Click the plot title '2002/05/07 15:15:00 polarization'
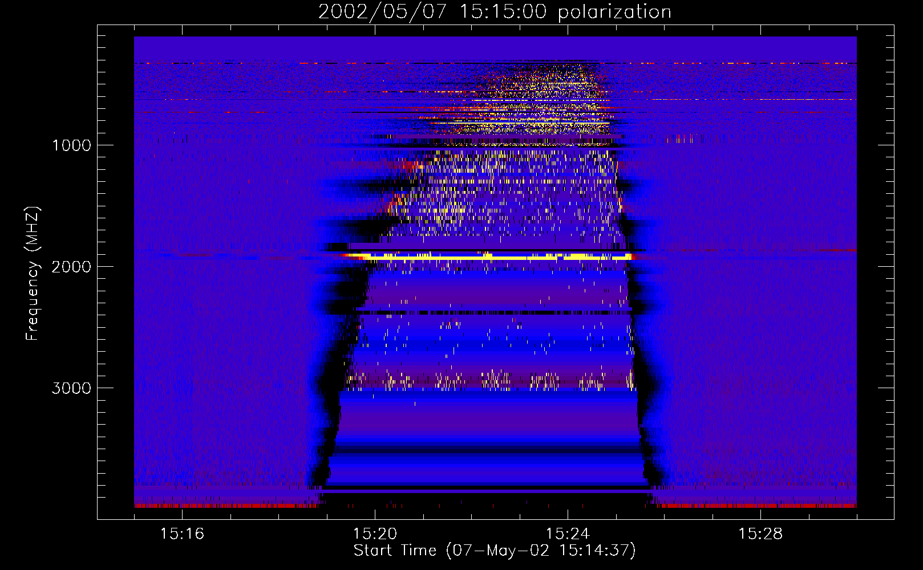Screen dimensions: 923x570 tap(495, 12)
